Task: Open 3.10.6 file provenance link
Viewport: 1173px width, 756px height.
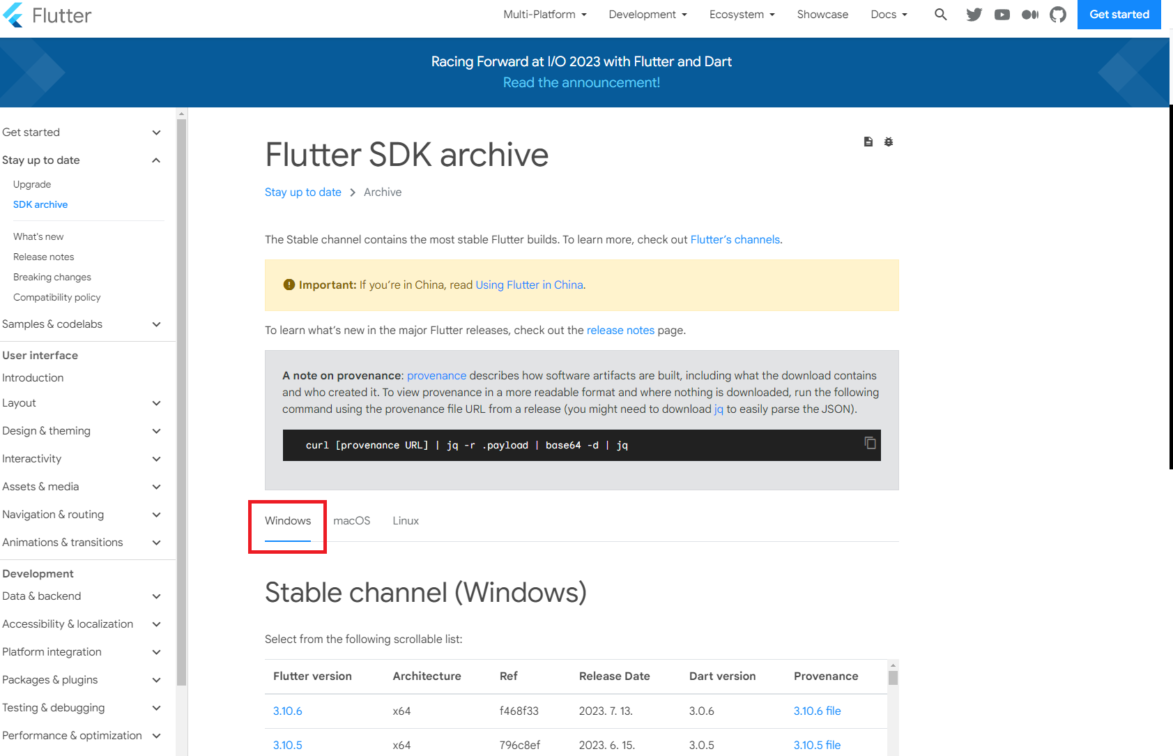Action: 817,711
